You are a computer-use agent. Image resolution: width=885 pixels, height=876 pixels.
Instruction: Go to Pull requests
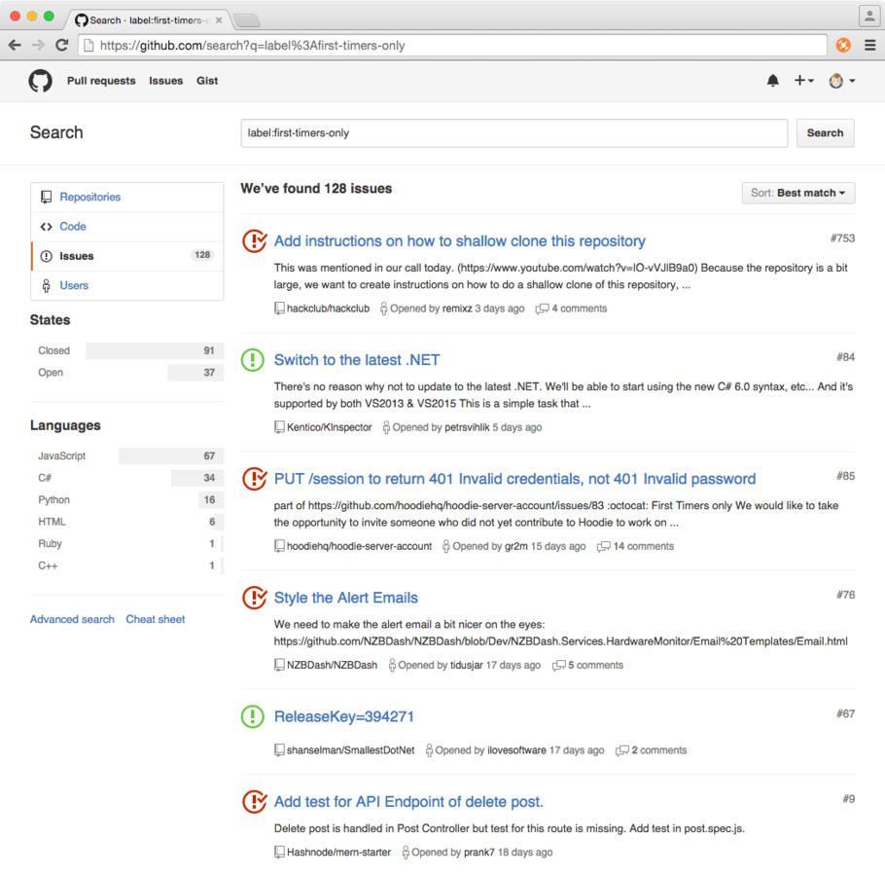[101, 81]
